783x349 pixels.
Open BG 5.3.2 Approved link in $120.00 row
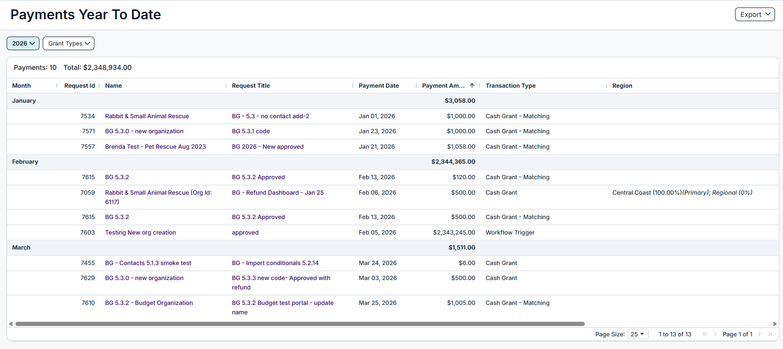coord(258,177)
